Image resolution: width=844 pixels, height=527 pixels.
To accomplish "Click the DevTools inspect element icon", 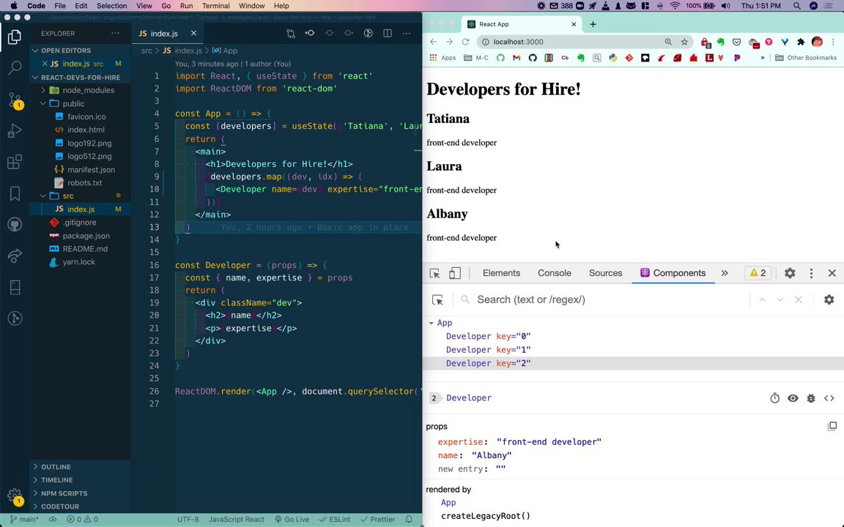I will [434, 273].
